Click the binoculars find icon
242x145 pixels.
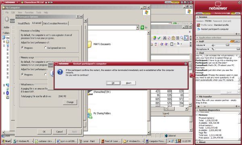coord(165,38)
